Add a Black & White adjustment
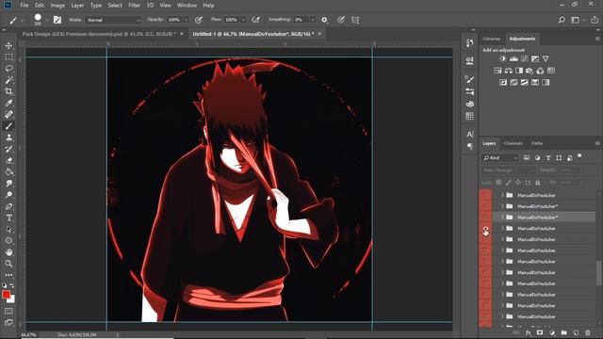The height and width of the screenshot is (339, 603). (x=519, y=71)
